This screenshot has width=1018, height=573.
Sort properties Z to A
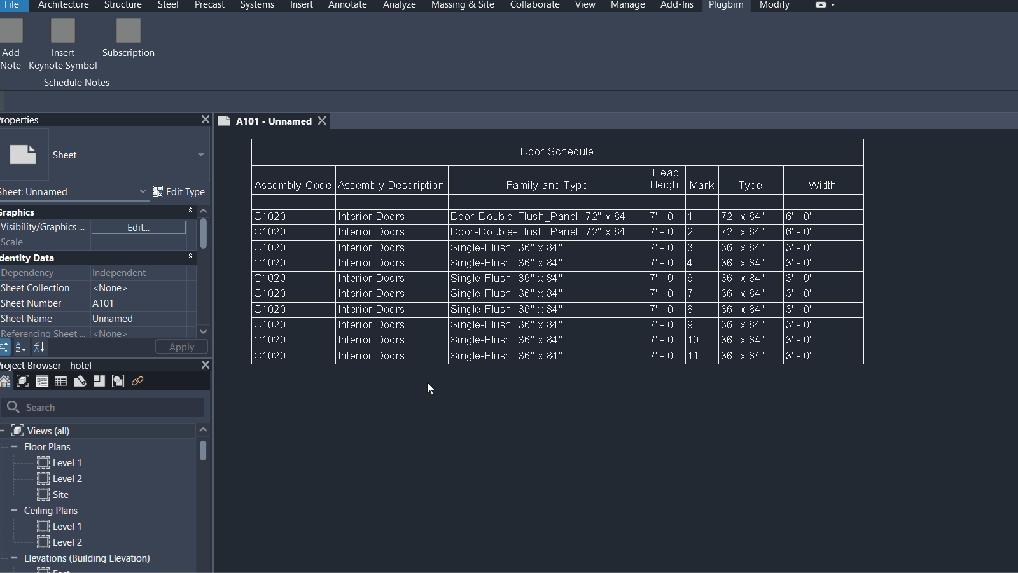click(x=39, y=347)
